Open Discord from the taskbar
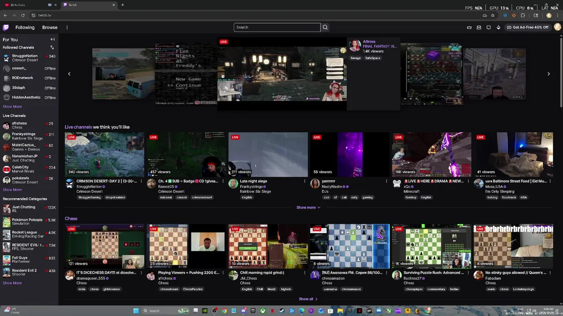This screenshot has width=563, height=316. click(x=243, y=311)
